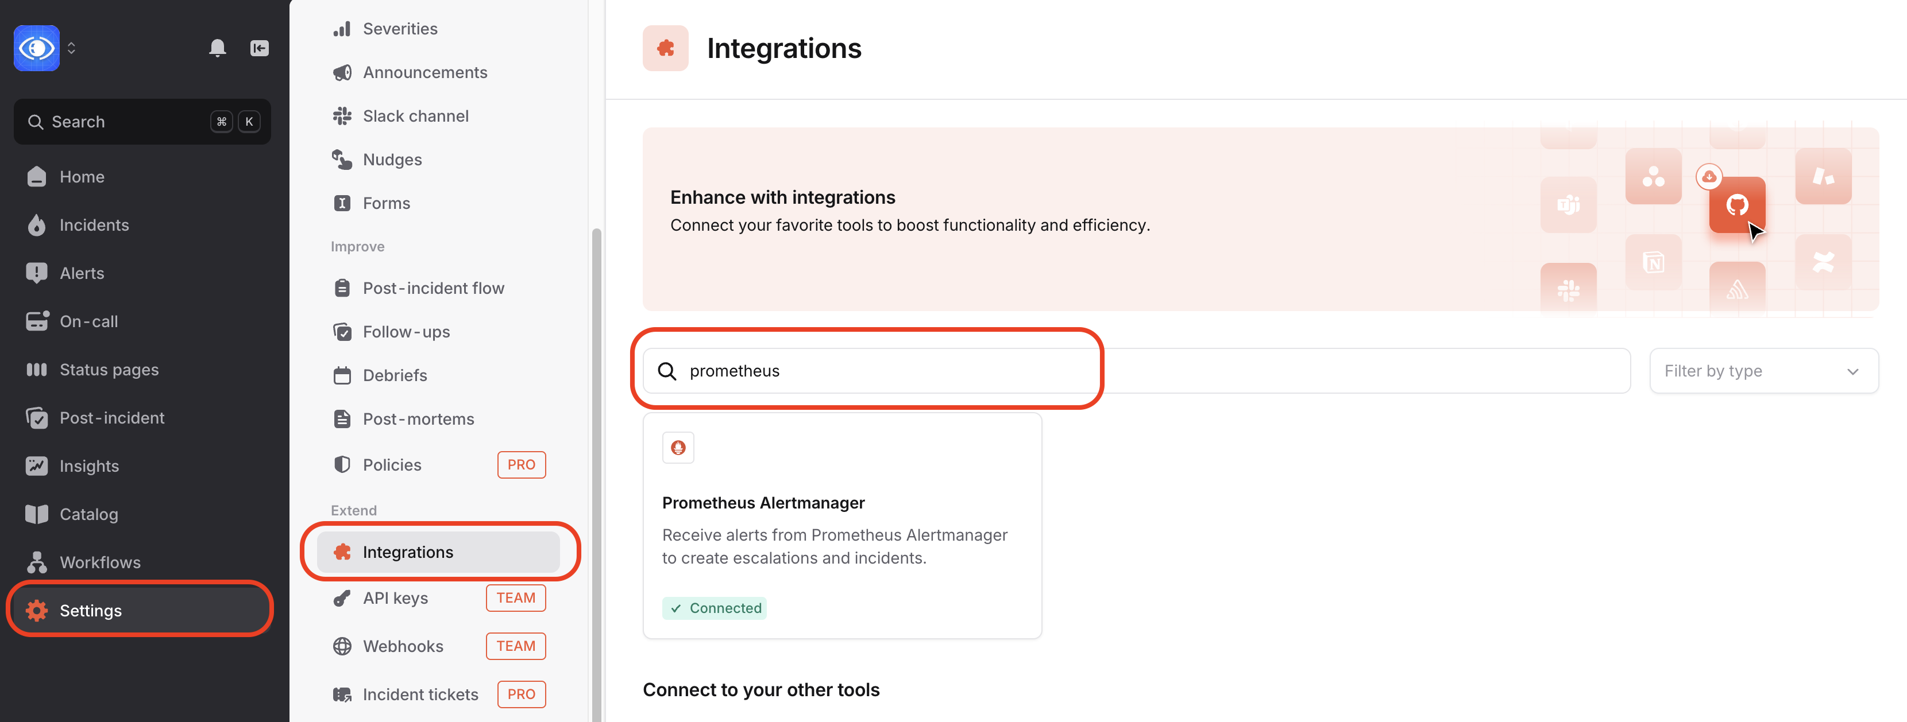Click the Post-incident flow clipboard icon
The image size is (1907, 722).
[342, 288]
